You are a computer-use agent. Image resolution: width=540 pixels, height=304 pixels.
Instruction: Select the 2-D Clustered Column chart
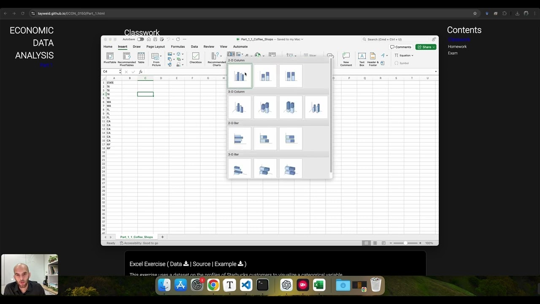coord(240,76)
